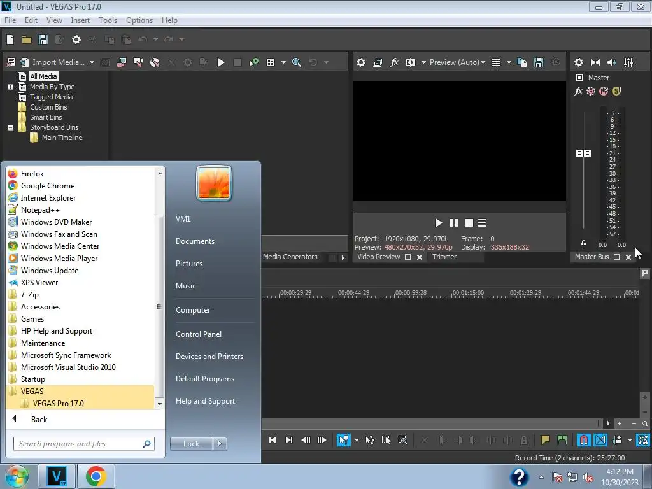The height and width of the screenshot is (489, 652).
Task: Open the Project Media views dropdown arrow
Action: pos(283,62)
